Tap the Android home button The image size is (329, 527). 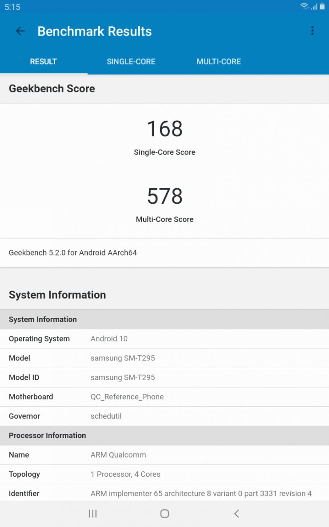pos(164,513)
